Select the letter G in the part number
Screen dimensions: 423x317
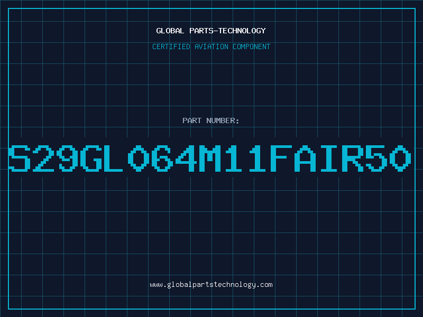tap(91, 158)
